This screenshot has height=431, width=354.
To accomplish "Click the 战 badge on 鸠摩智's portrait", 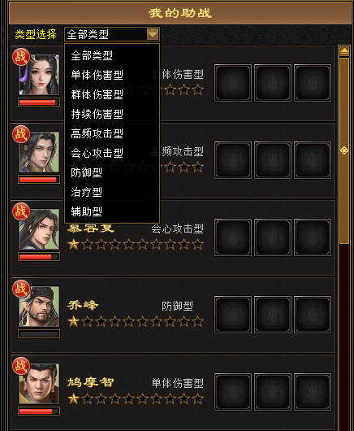I will [21, 366].
